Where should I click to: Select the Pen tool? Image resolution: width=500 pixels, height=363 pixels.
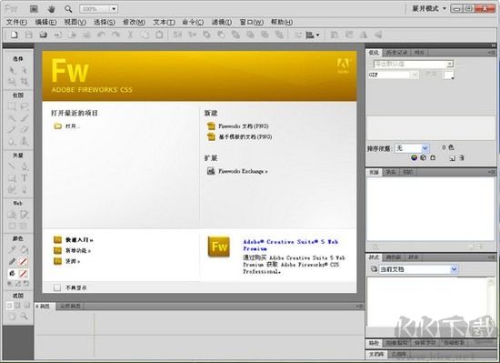click(25, 166)
